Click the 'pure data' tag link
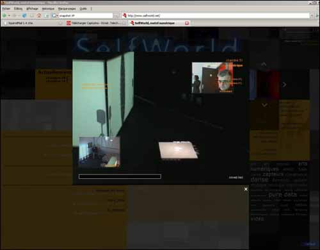Image resolution: width=320 pixels, height=250 pixels. click(282, 194)
